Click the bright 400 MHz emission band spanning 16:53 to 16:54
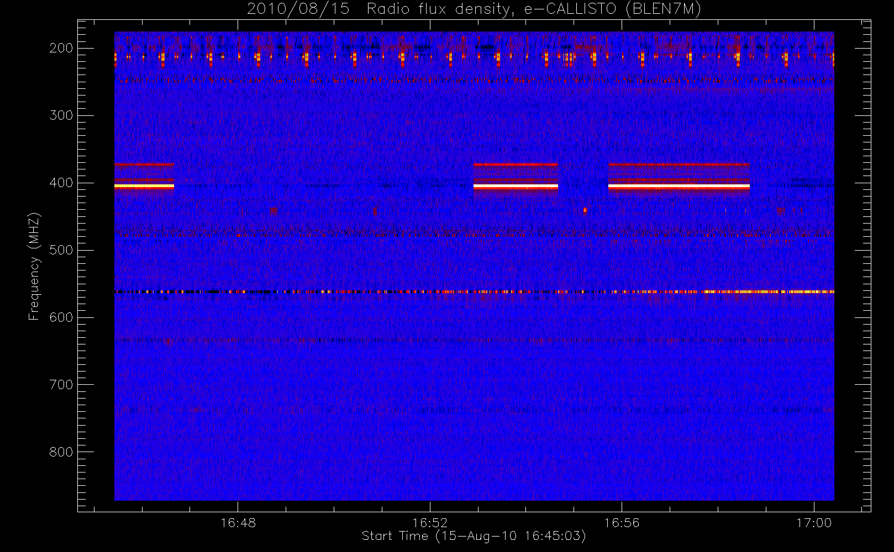 [516, 187]
